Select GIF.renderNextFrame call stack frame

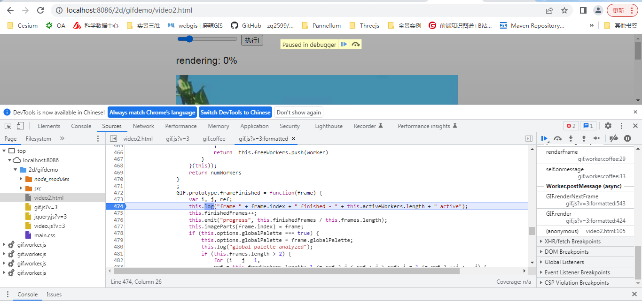coord(586,200)
